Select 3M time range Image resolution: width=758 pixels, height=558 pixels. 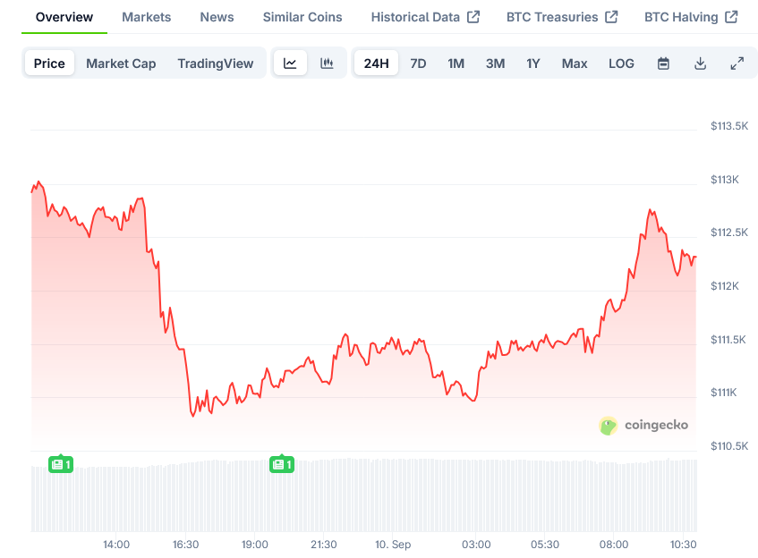click(x=496, y=63)
